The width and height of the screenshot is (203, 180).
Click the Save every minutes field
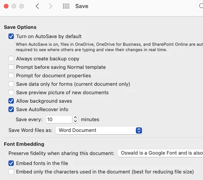point(59,119)
